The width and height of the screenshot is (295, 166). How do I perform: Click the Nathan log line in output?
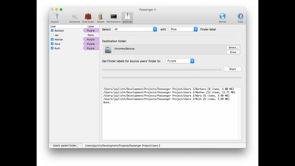coord(169,92)
